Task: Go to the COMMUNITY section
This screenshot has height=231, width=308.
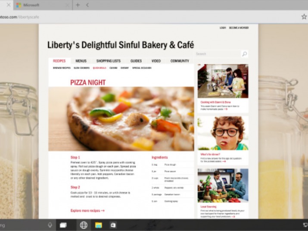Action: 180,61
